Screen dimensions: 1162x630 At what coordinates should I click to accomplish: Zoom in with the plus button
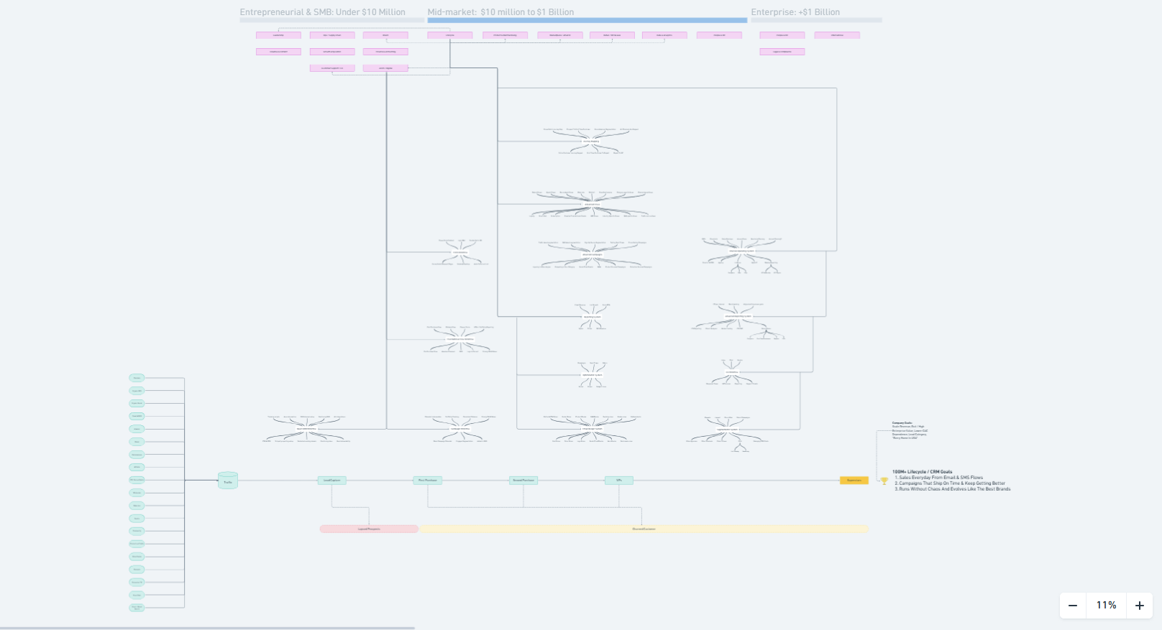1140,606
